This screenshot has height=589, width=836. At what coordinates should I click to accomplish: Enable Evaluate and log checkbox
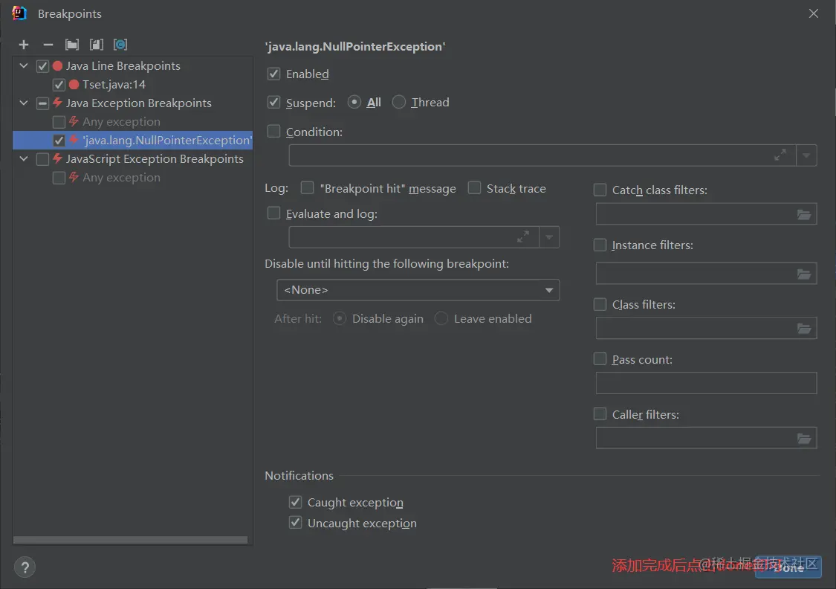point(273,213)
